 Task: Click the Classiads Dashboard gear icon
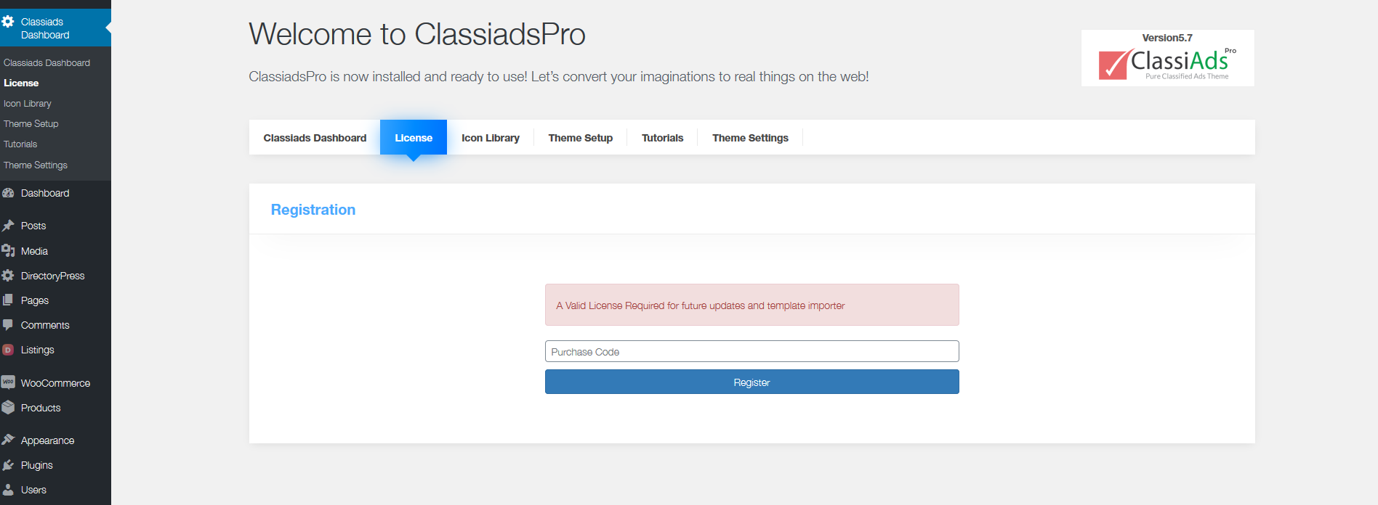pos(8,22)
